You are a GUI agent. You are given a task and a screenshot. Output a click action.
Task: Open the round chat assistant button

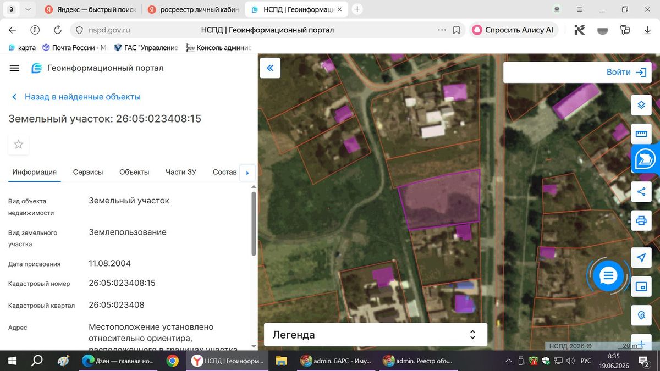pyautogui.click(x=608, y=275)
